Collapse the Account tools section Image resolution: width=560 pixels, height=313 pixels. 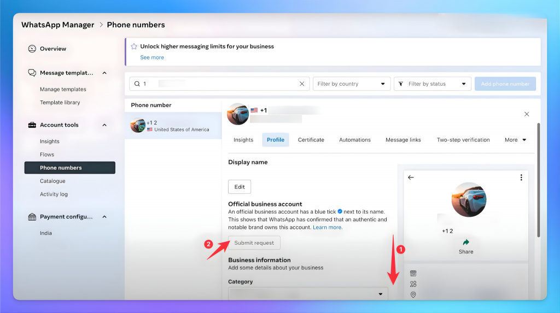104,125
